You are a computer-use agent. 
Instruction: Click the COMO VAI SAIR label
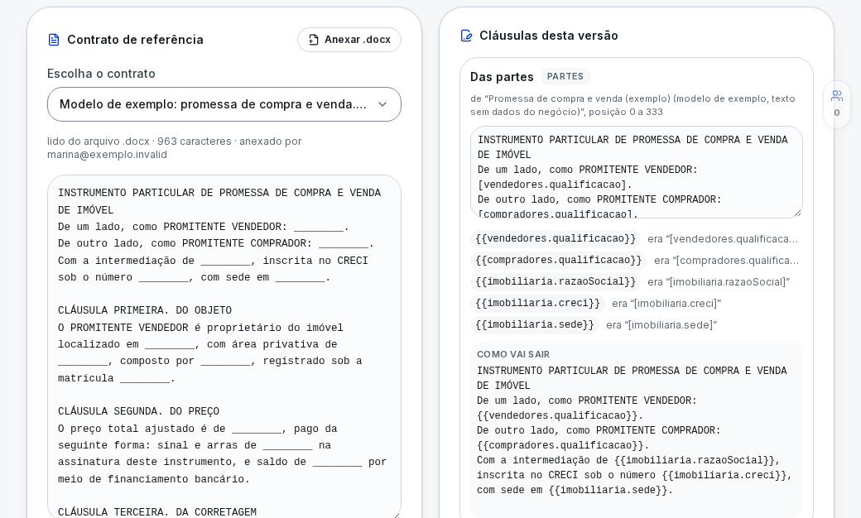pos(512,354)
